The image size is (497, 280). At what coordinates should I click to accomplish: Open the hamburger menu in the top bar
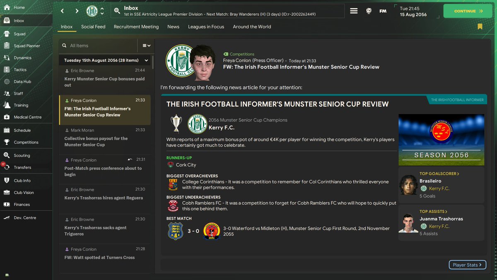coord(354,11)
